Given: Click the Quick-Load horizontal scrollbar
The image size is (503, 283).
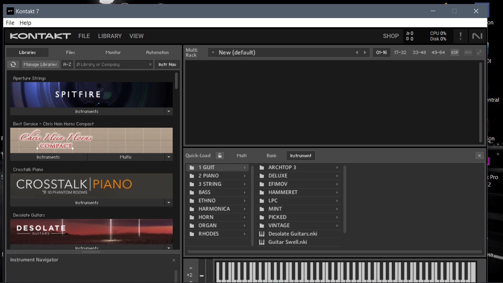Looking at the screenshot, I should (x=335, y=252).
